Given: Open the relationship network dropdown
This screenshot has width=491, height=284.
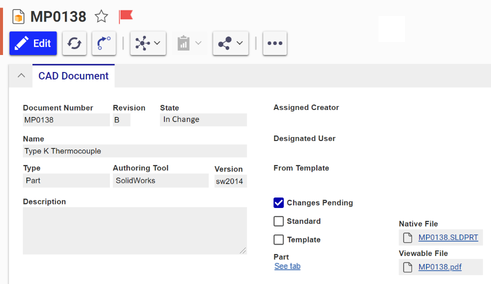Looking at the screenshot, I should point(148,43).
